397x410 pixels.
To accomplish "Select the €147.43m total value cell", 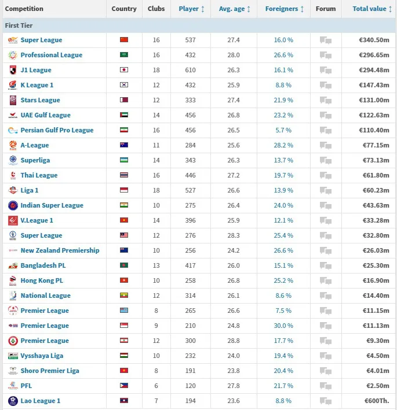I will pyautogui.click(x=374, y=85).
